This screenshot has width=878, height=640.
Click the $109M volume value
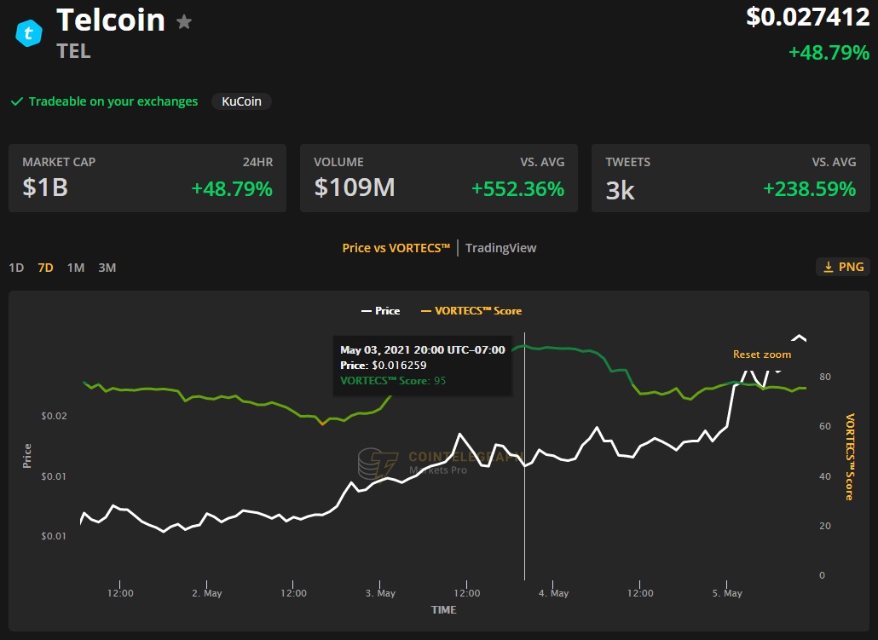pyautogui.click(x=355, y=187)
